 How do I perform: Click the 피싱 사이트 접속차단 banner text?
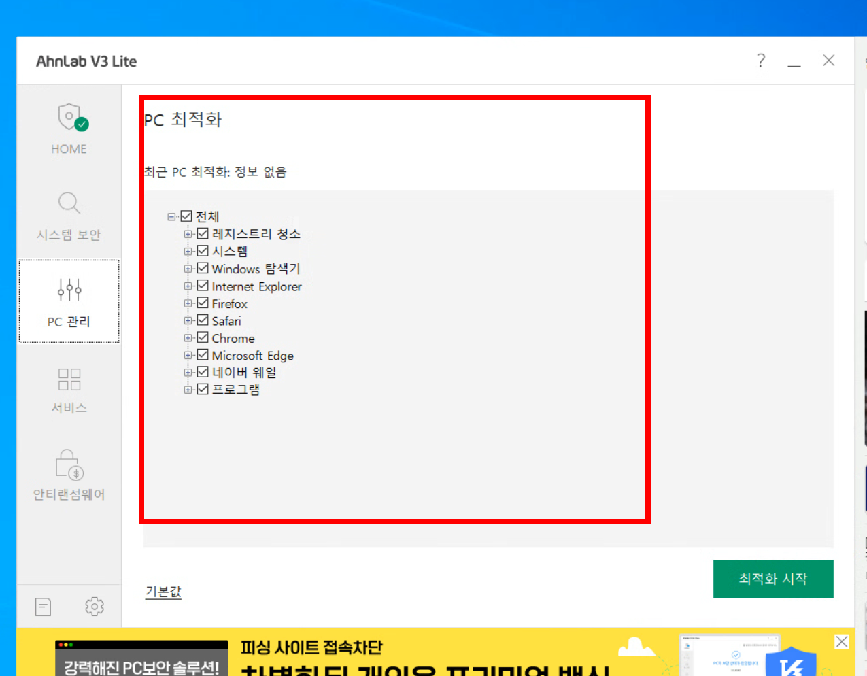pyautogui.click(x=311, y=647)
